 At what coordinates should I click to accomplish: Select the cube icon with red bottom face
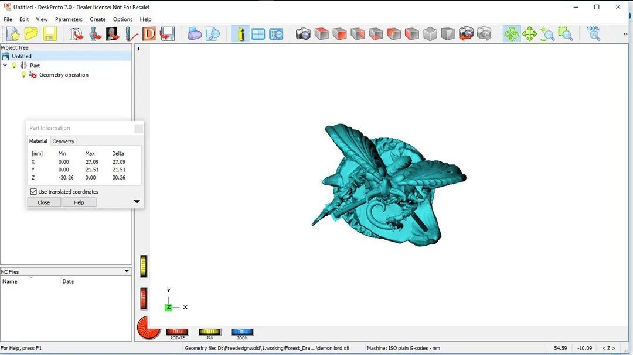click(x=376, y=34)
